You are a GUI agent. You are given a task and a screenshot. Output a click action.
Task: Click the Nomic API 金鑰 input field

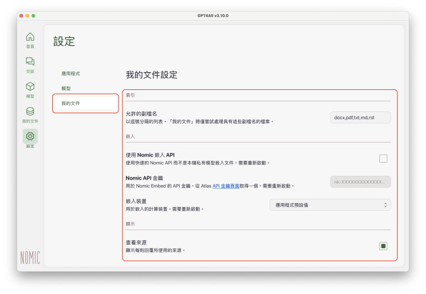pos(360,182)
